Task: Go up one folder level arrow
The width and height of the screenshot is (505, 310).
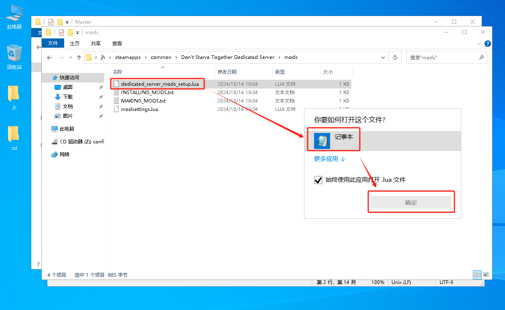Action: coord(79,57)
